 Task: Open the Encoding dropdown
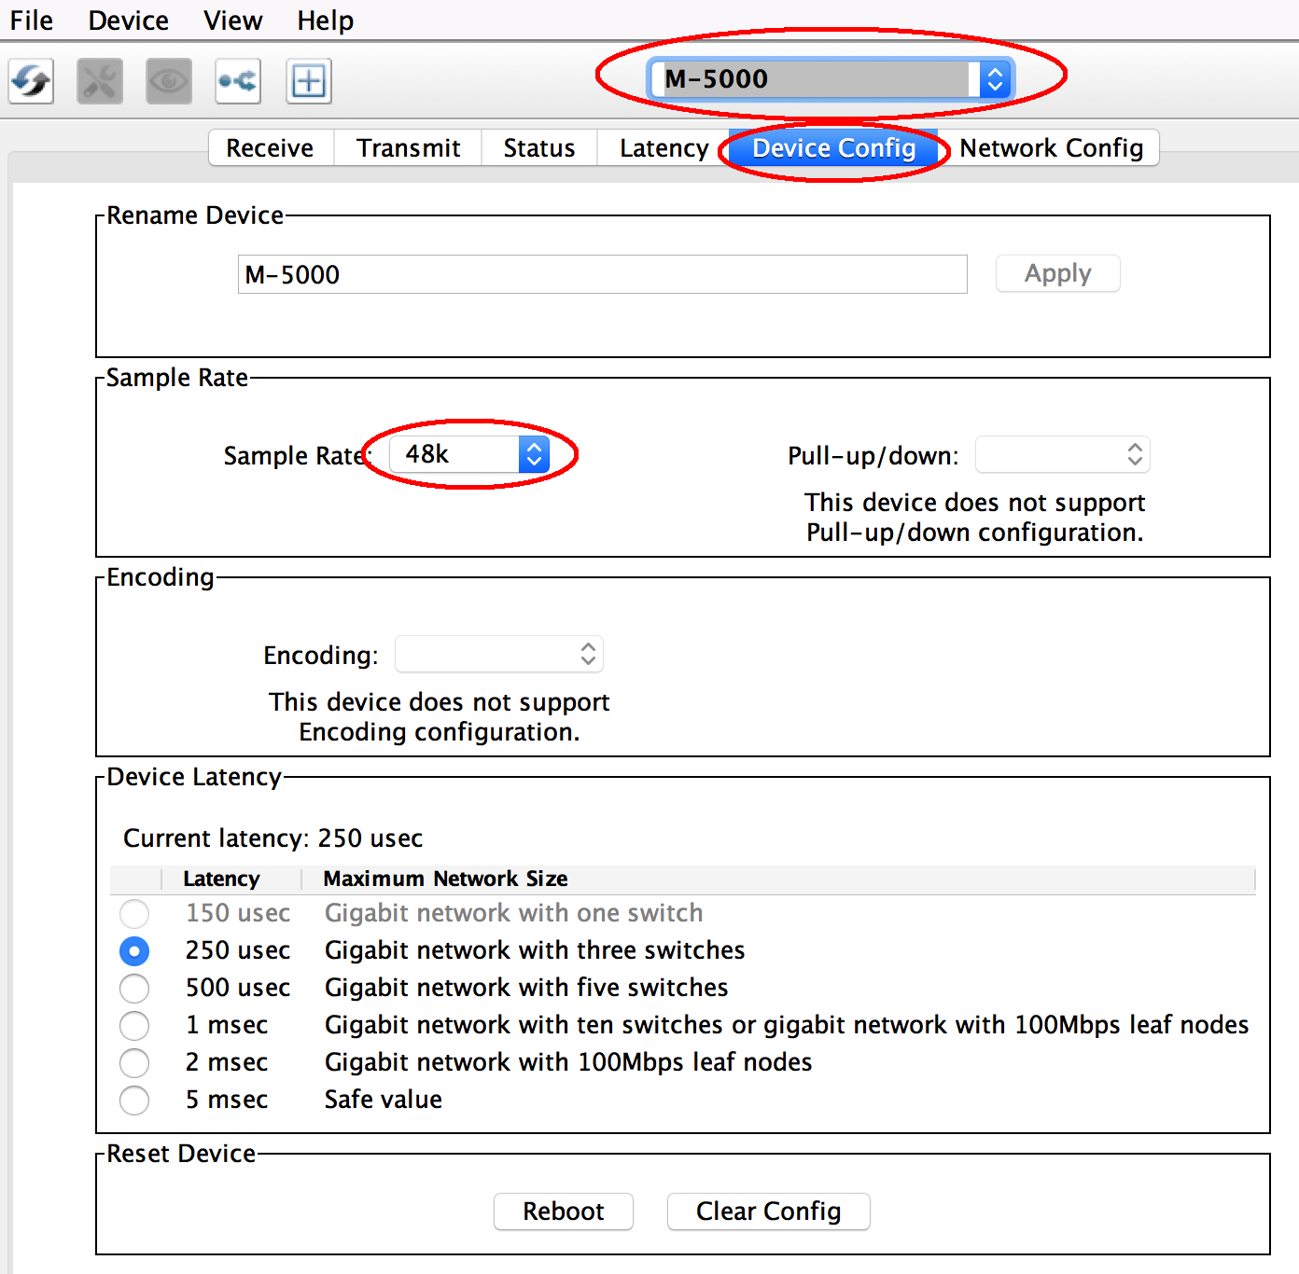tap(499, 654)
